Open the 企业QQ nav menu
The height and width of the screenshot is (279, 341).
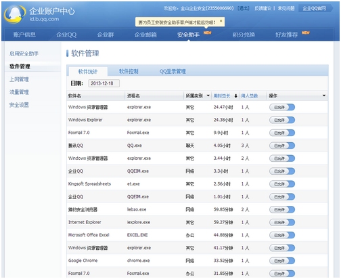[x=66, y=35]
